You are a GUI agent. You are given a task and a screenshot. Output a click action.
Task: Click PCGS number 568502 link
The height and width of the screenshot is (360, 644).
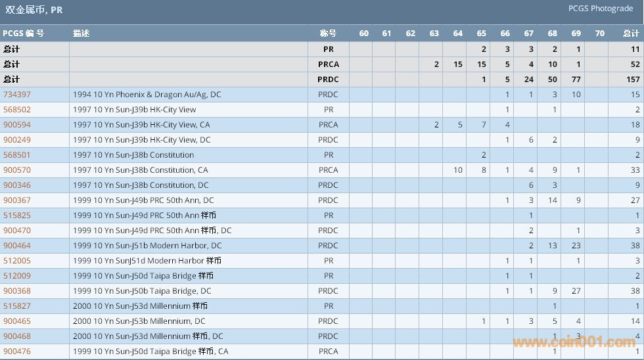click(17, 110)
